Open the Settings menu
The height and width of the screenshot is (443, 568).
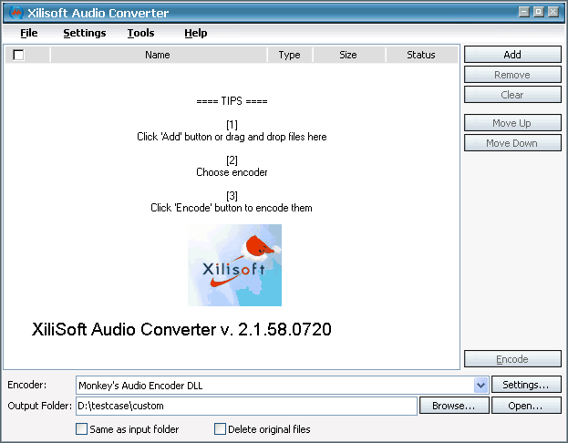pyautogui.click(x=85, y=33)
